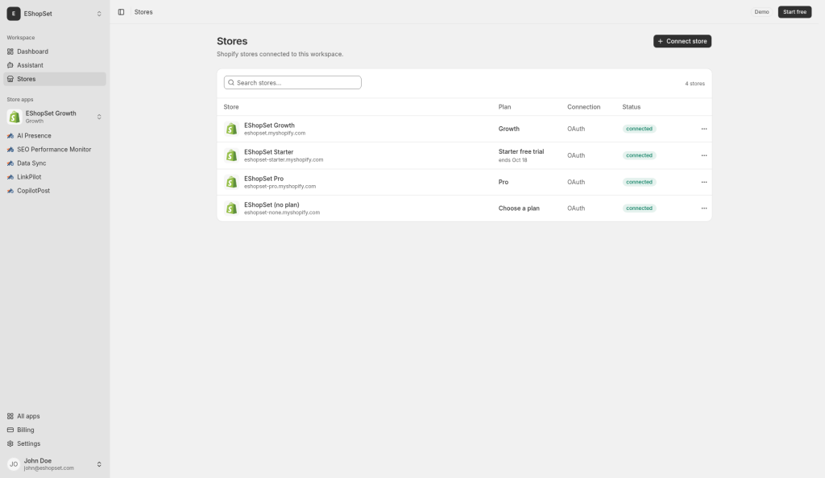Viewport: 825px width, 478px height.
Task: Open SEO Performance Monitor app
Action: 55,149
